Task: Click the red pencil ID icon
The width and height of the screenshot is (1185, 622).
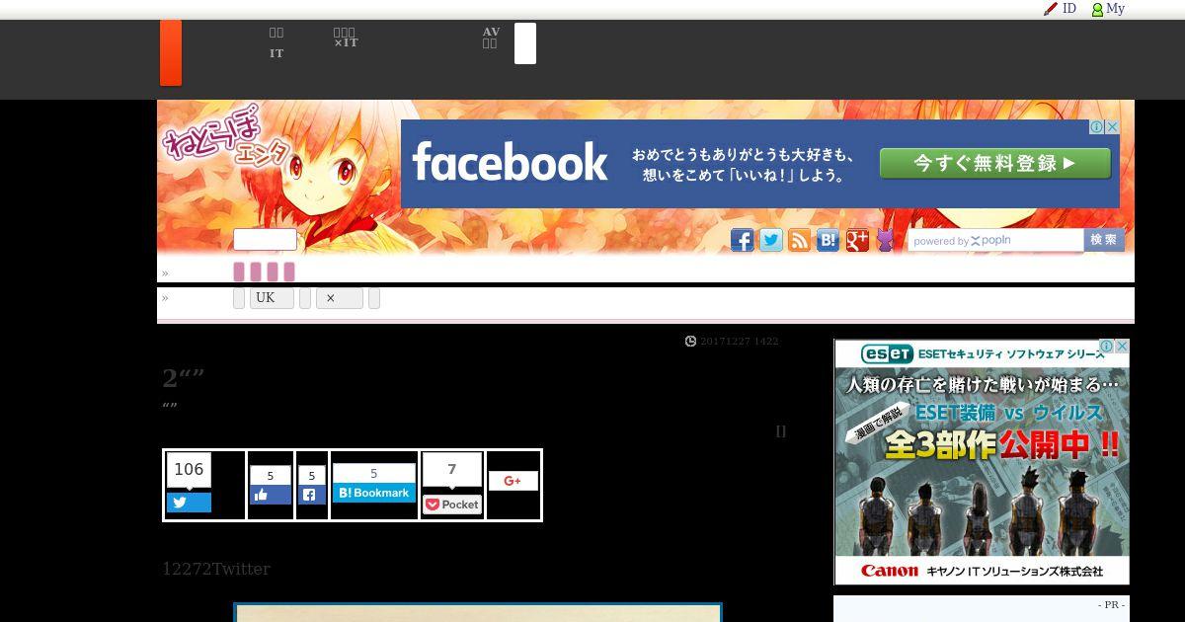Action: click(x=1051, y=9)
